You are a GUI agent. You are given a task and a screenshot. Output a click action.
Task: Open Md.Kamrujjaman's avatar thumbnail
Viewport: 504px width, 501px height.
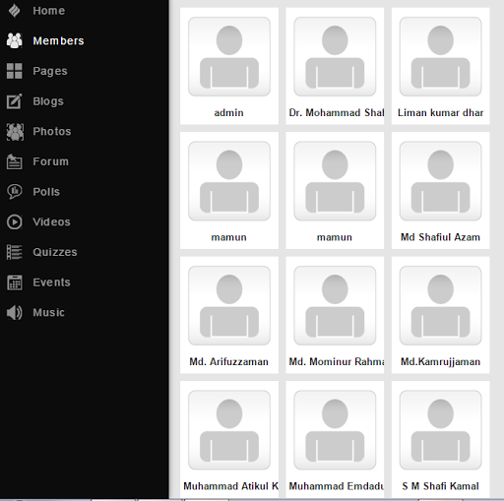click(x=440, y=305)
